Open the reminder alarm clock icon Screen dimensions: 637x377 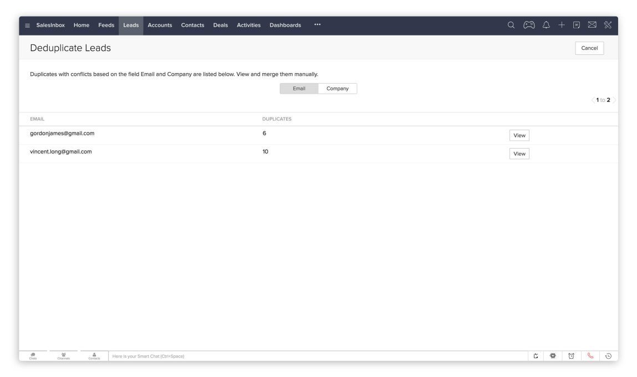(570, 355)
